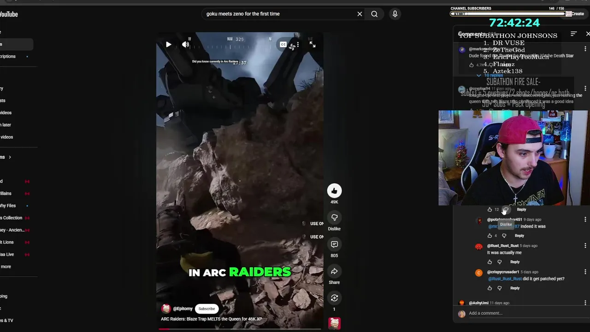
Task: Reply to Rust_Rust_Rust's comment
Action: click(515, 262)
